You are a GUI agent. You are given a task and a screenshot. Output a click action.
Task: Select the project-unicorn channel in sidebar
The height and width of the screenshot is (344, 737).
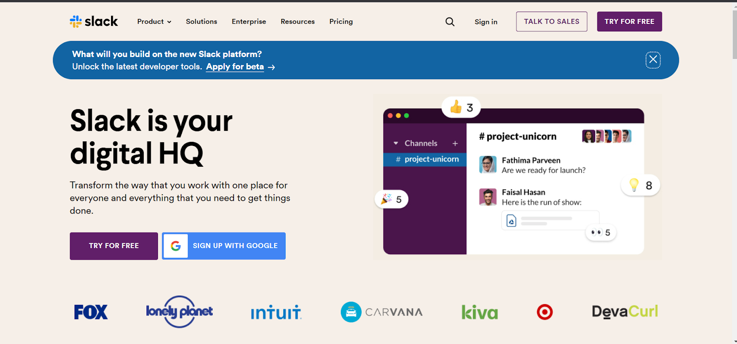click(x=425, y=159)
